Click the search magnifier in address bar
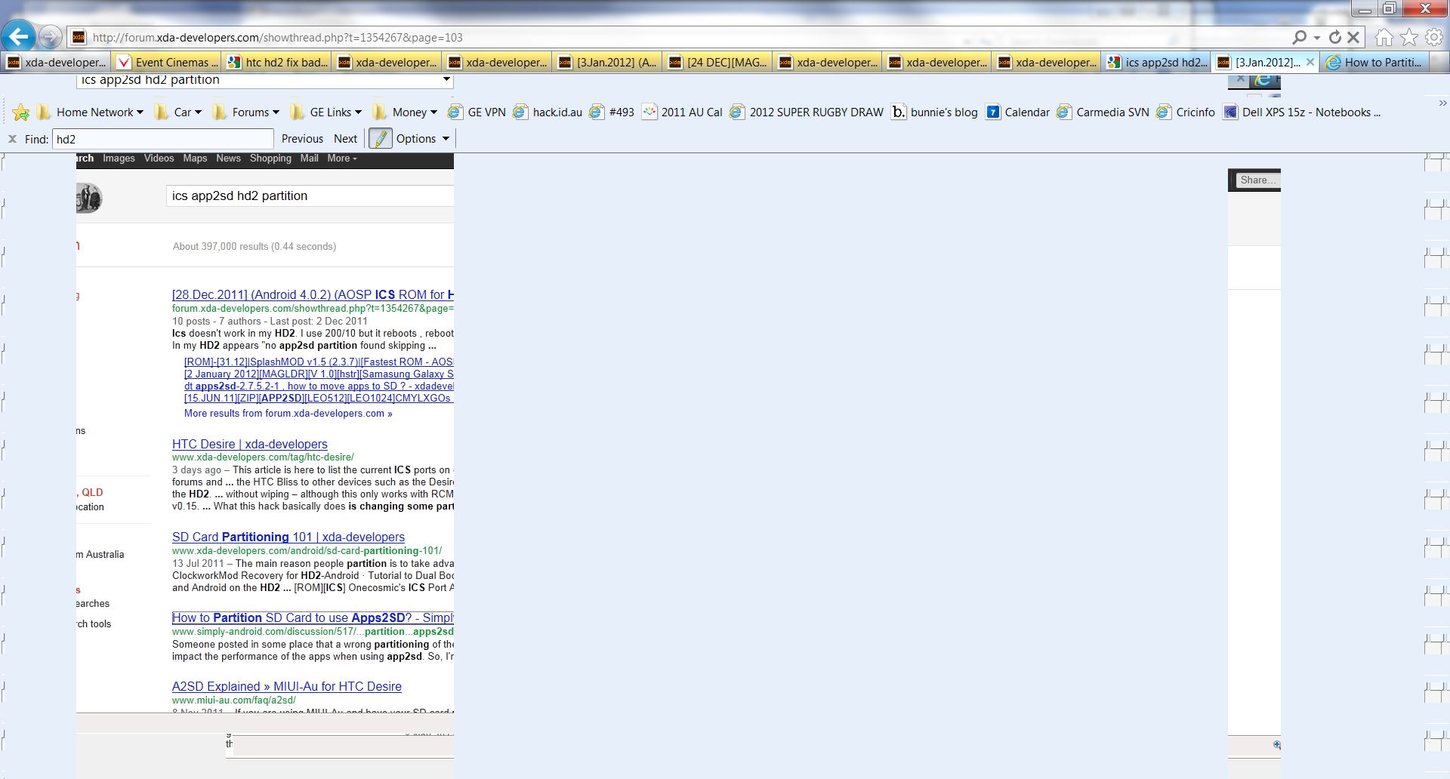 click(x=1300, y=37)
